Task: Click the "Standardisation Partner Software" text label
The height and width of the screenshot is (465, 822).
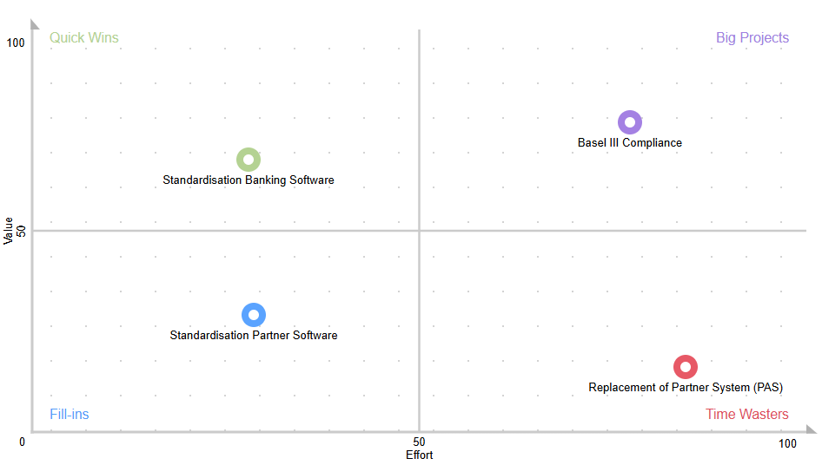Action: [x=254, y=336]
